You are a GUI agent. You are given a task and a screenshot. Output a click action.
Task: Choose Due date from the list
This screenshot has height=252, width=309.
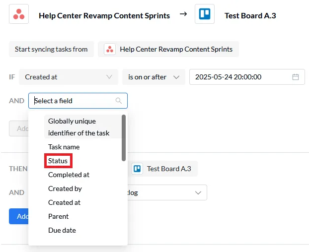click(62, 230)
